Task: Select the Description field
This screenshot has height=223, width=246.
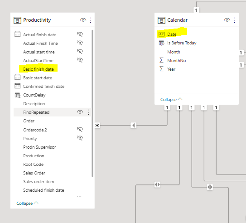Action: pos(34,104)
